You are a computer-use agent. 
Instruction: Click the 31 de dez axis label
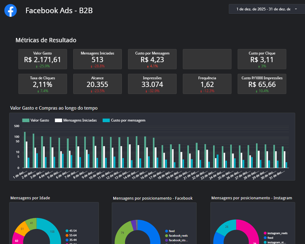(x=277, y=175)
